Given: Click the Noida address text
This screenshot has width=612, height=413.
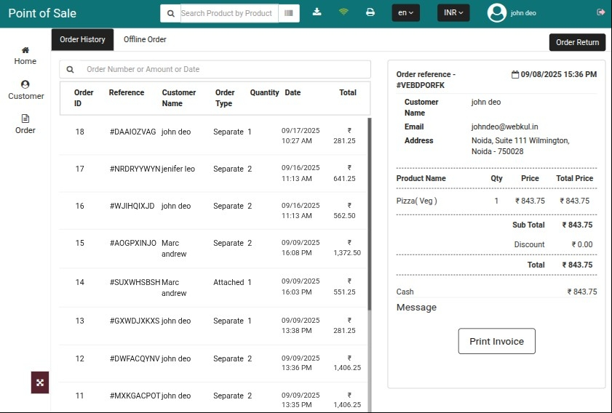Looking at the screenshot, I should coord(520,146).
